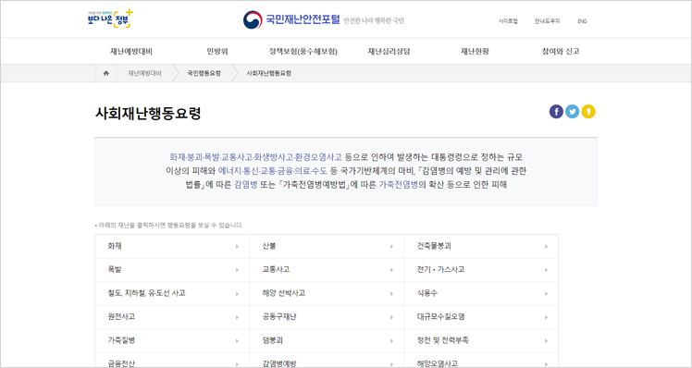The image size is (692, 368).
Task: Open the 산불 action guide
Action: (x=327, y=246)
